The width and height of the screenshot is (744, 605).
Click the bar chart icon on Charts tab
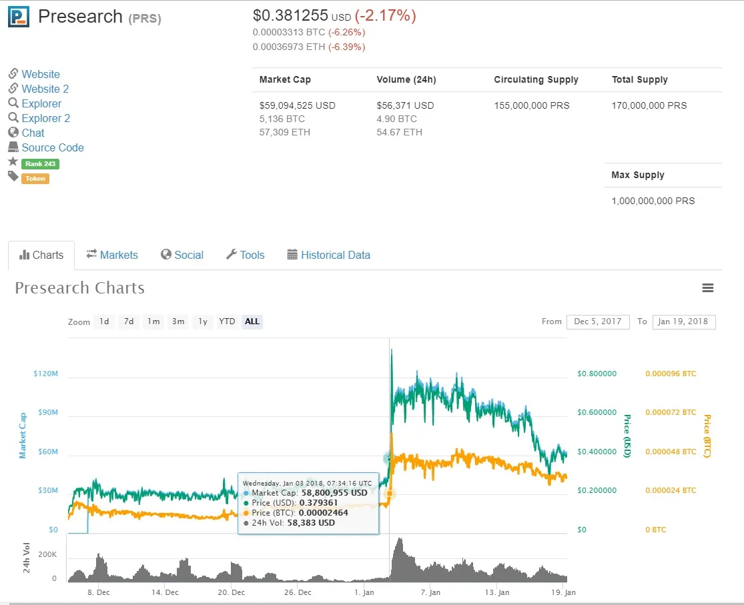(24, 255)
